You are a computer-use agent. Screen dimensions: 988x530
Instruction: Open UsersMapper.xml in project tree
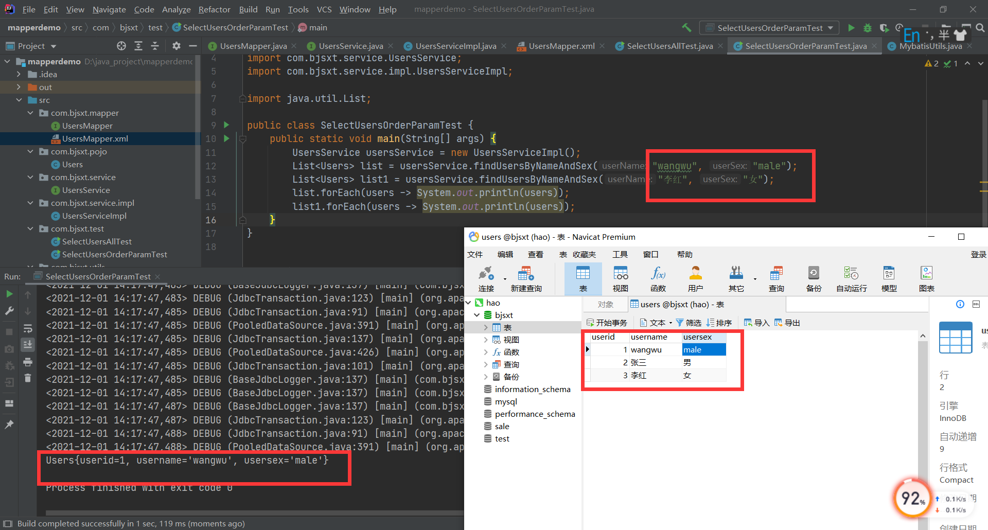[x=95, y=138]
